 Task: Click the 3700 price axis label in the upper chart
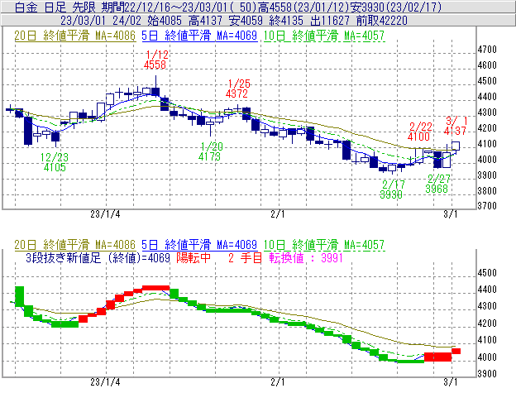tap(487, 206)
